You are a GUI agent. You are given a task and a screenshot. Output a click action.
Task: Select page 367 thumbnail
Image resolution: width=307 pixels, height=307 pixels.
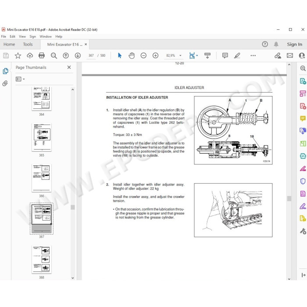click(x=42, y=218)
